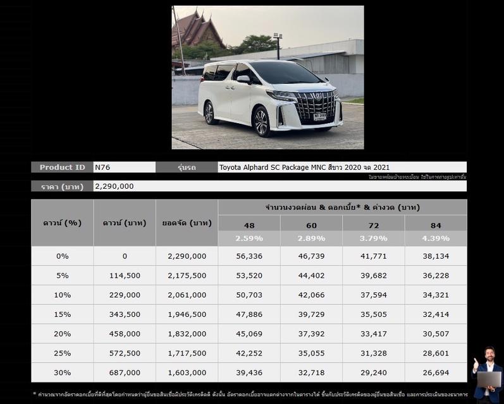Image resolution: width=504 pixels, height=404 pixels.
Task: Click down payment amount 343,500
Action: pos(125,314)
